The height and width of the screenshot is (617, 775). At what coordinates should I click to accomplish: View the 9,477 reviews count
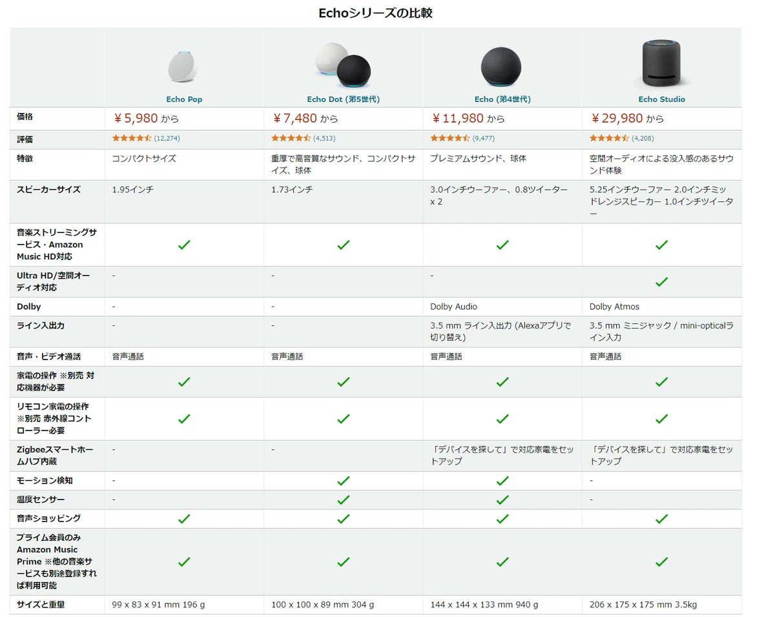tap(484, 139)
